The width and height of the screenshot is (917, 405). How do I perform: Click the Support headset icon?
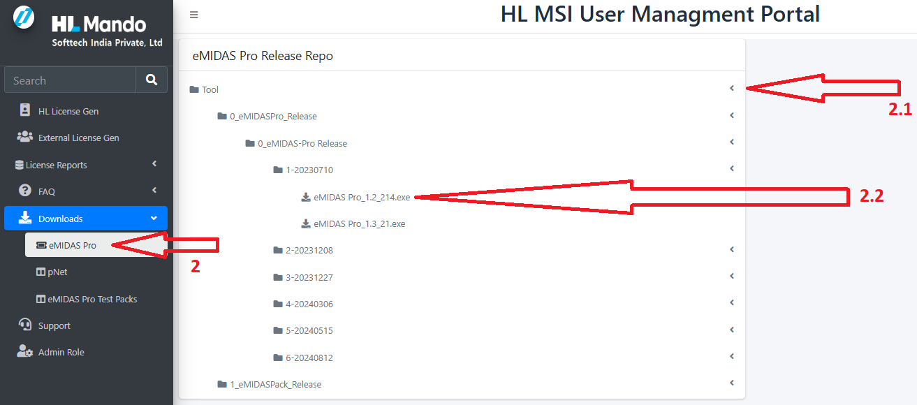pyautogui.click(x=25, y=325)
